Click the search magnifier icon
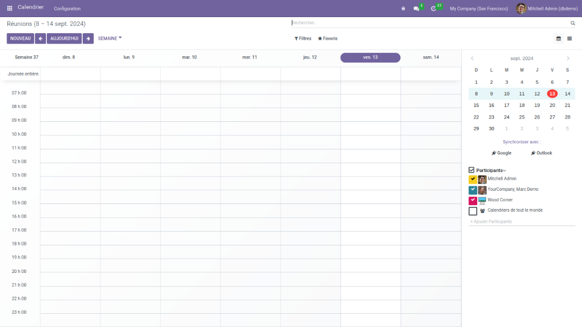Image resolution: width=582 pixels, height=327 pixels. (573, 23)
